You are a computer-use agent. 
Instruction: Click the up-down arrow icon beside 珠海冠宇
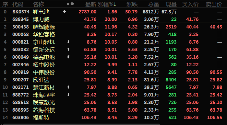[68, 95]
